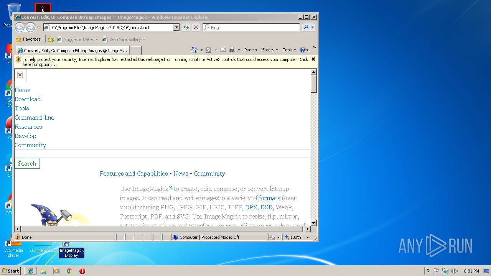The width and height of the screenshot is (491, 276).
Task: Click the Home link on the page
Action: [23, 90]
